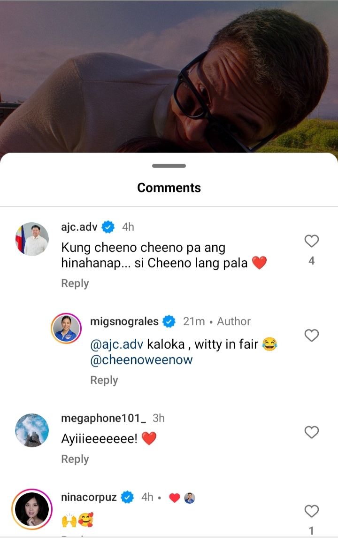
Task: Like the ajc.adv comment
Action: point(312,242)
